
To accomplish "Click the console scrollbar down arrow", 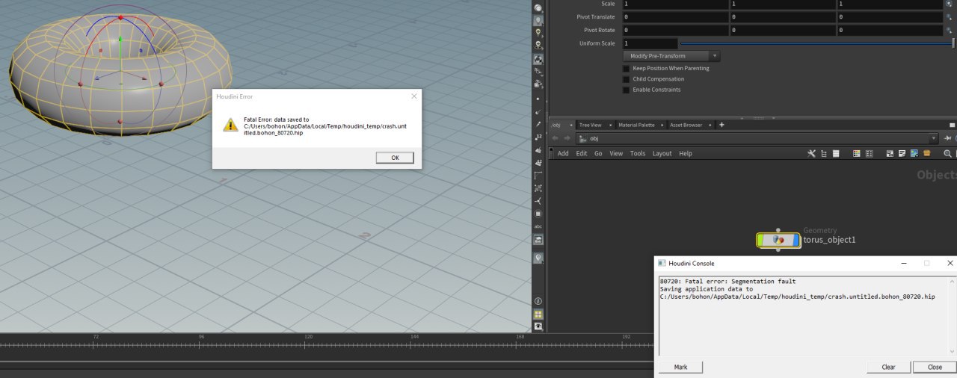I will click(x=952, y=351).
